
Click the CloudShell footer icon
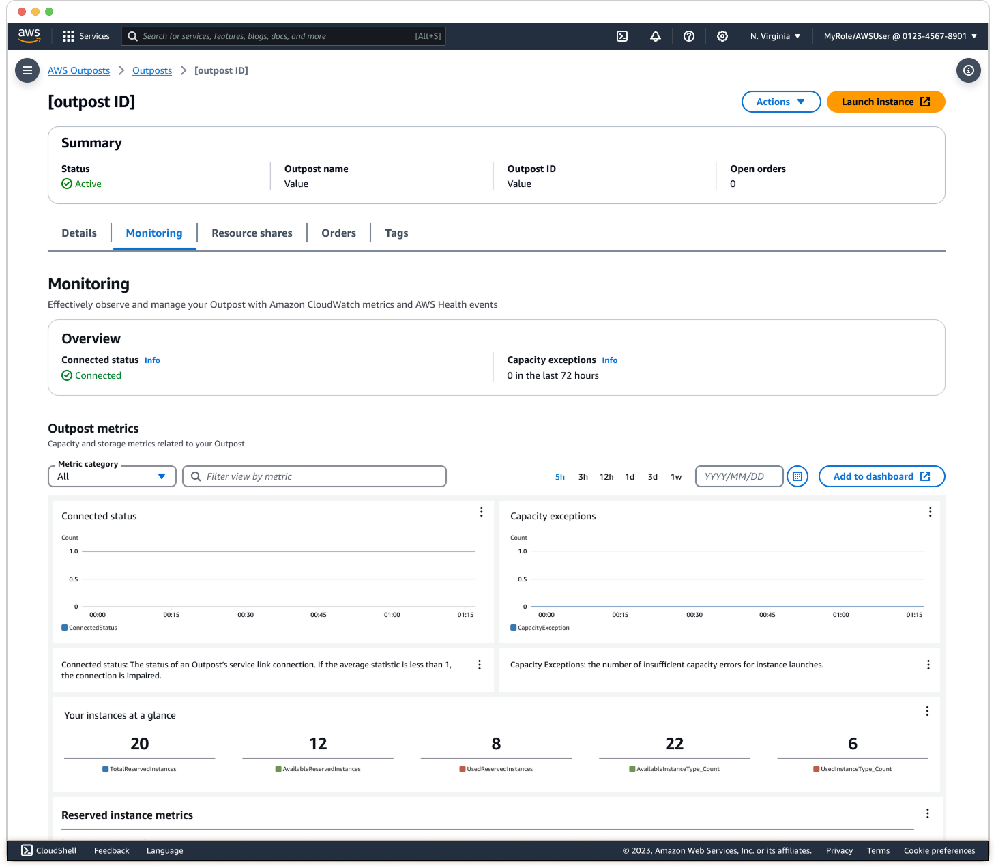tap(27, 850)
